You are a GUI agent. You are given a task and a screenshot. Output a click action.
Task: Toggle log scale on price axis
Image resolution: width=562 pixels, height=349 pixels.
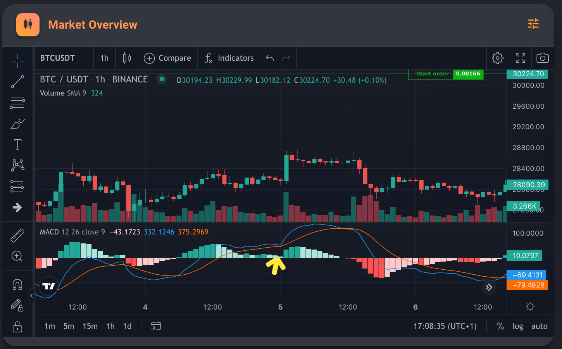pyautogui.click(x=517, y=326)
